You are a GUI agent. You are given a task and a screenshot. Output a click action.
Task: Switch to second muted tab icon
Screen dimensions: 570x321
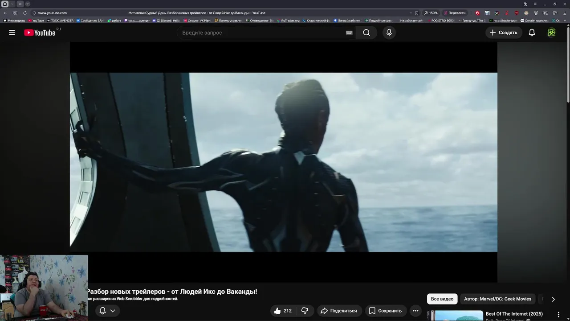tap(20, 4)
